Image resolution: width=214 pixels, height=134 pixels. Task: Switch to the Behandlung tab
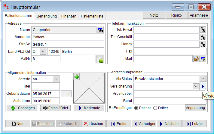47,16
